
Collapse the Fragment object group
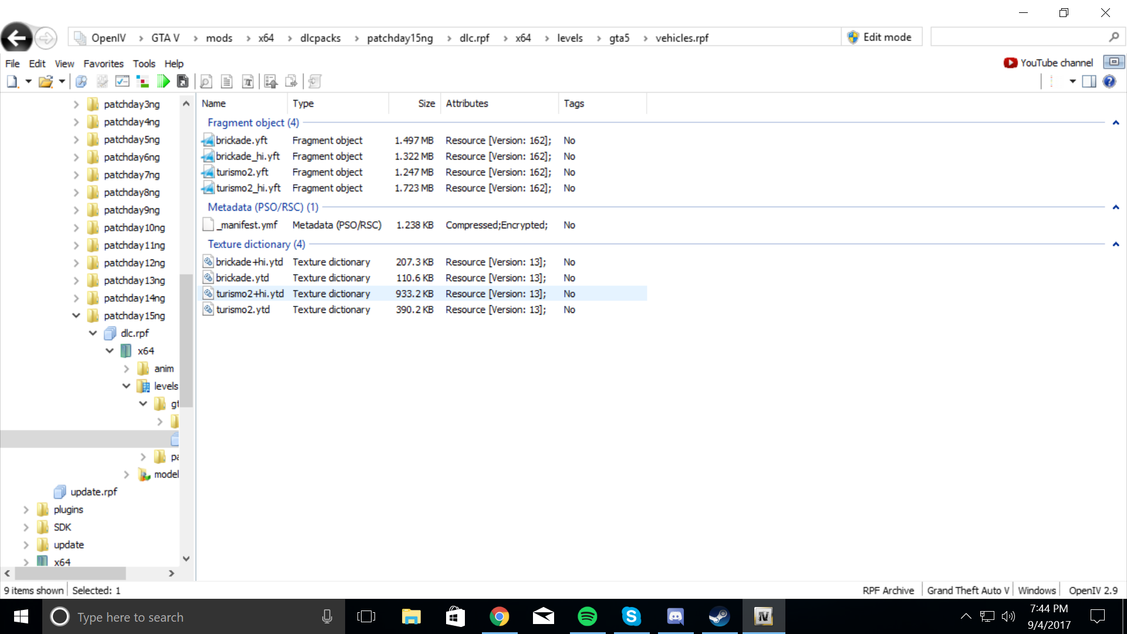pos(1115,123)
